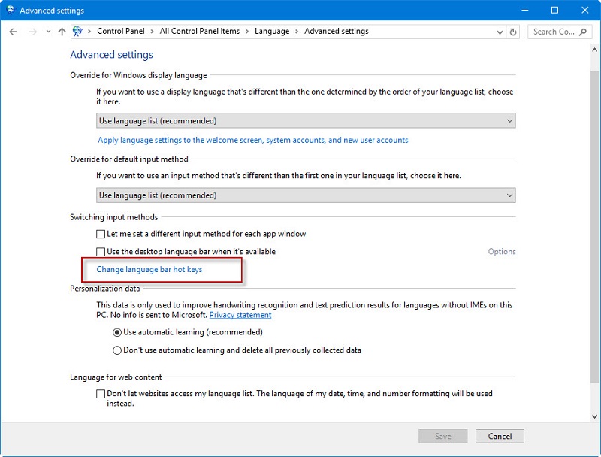Open Windows display language override dropdown

coord(306,121)
